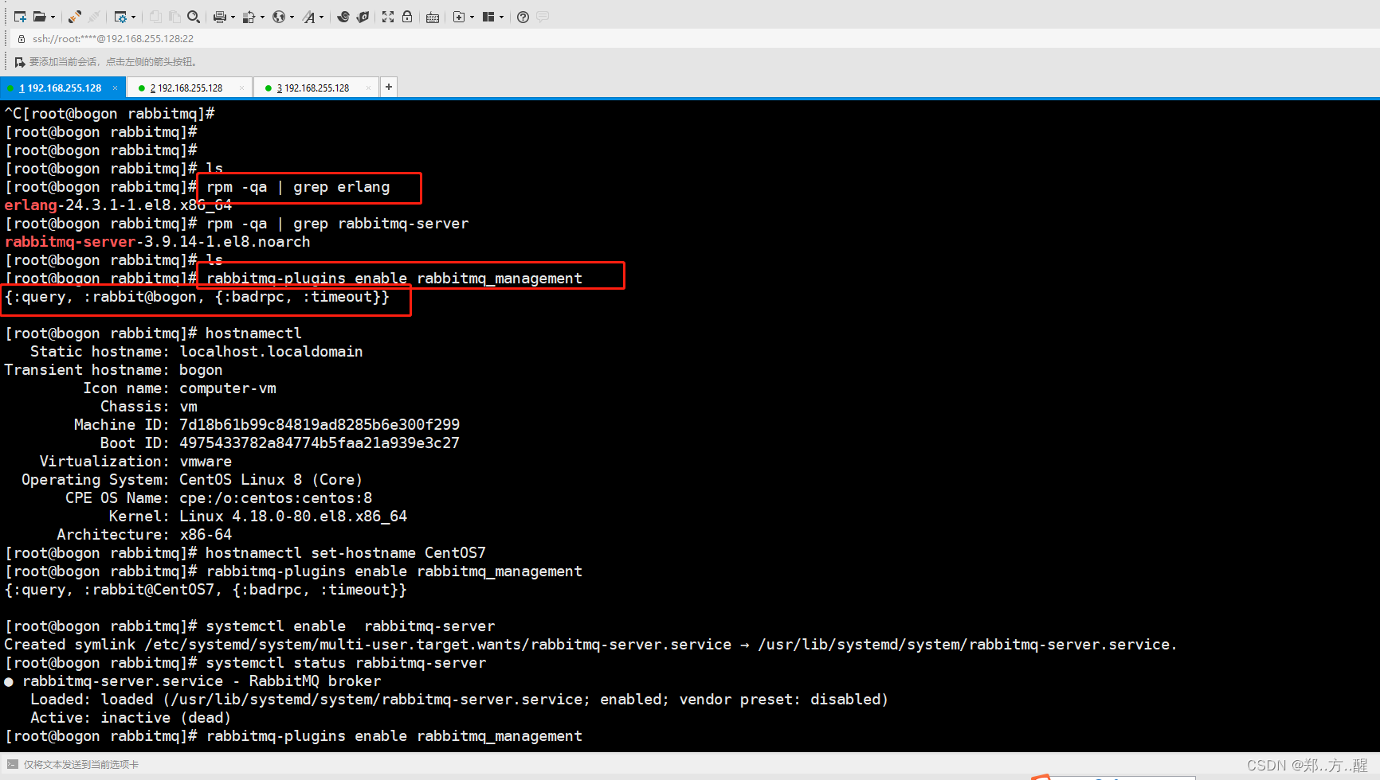Expand the open-session folder dropdown arrow

point(53,17)
